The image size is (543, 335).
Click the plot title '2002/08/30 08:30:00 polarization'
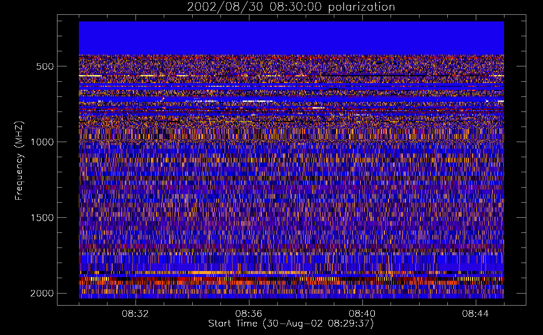click(x=291, y=7)
